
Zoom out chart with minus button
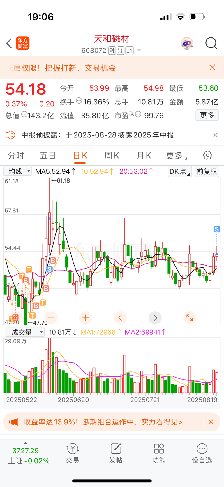coord(51,318)
